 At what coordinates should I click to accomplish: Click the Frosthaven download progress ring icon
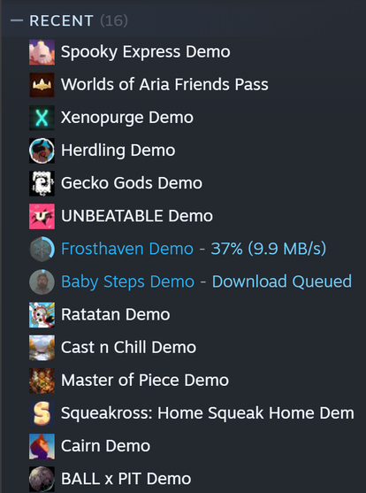tap(42, 249)
